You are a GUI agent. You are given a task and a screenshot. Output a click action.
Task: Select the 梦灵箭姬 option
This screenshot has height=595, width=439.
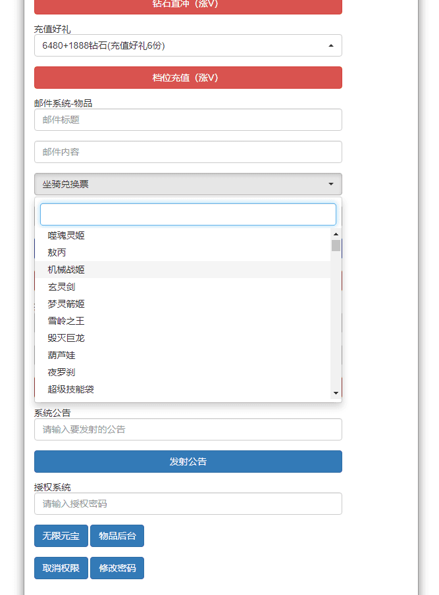(x=66, y=304)
